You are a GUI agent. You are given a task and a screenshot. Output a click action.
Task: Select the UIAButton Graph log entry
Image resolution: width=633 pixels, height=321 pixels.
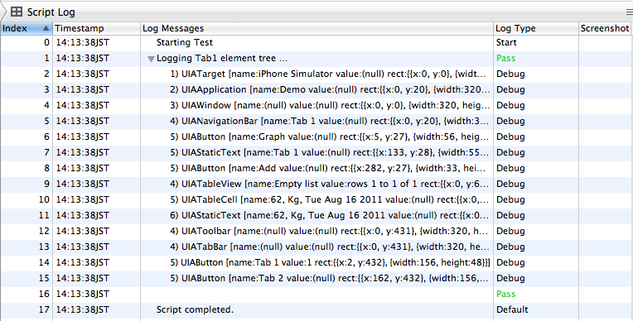coord(316,137)
